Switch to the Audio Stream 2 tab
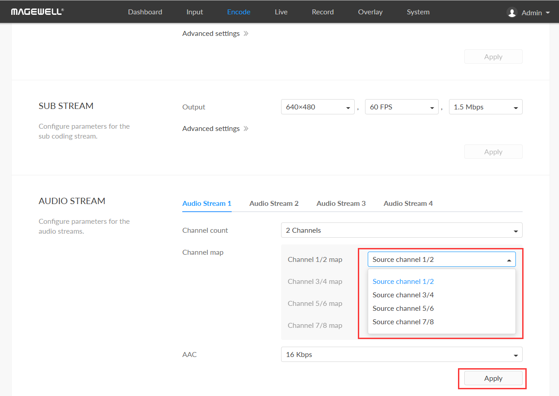The image size is (559, 396). [274, 204]
